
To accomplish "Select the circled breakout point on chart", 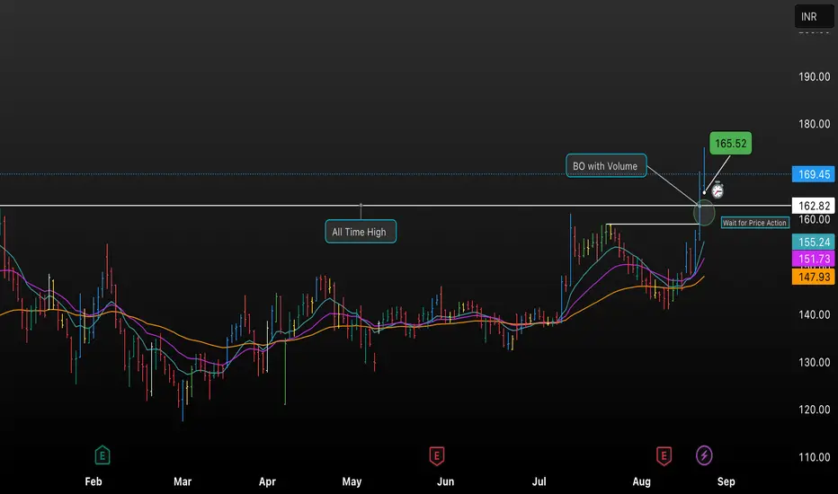I will 704,213.
